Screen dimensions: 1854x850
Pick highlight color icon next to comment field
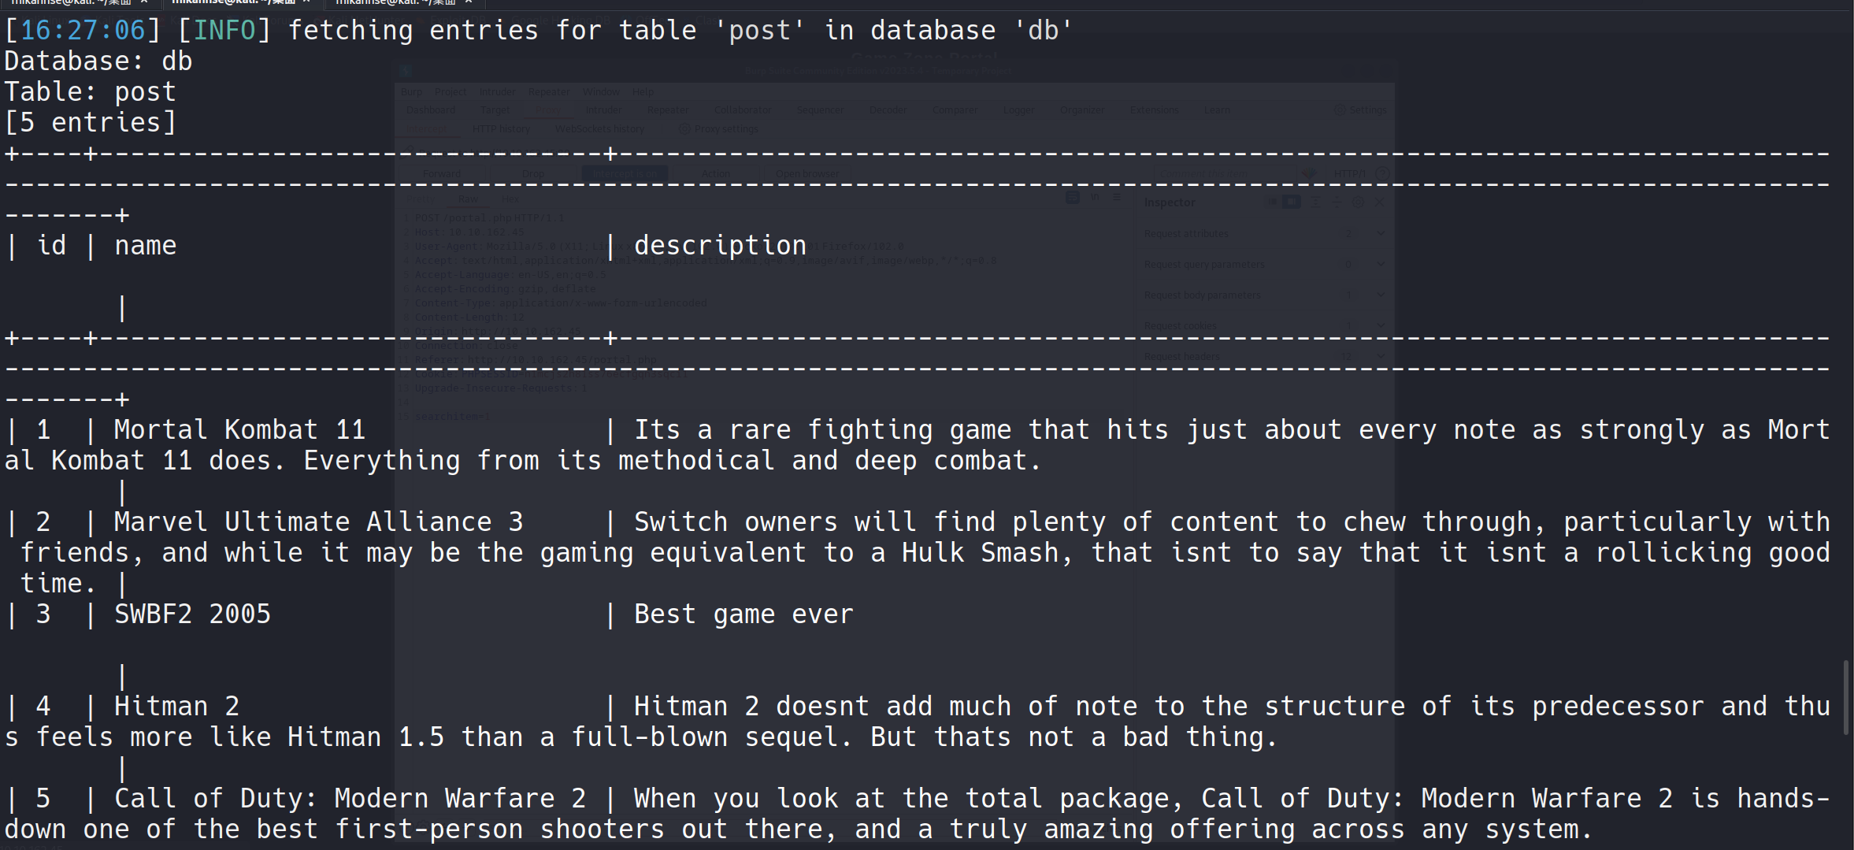1308,173
